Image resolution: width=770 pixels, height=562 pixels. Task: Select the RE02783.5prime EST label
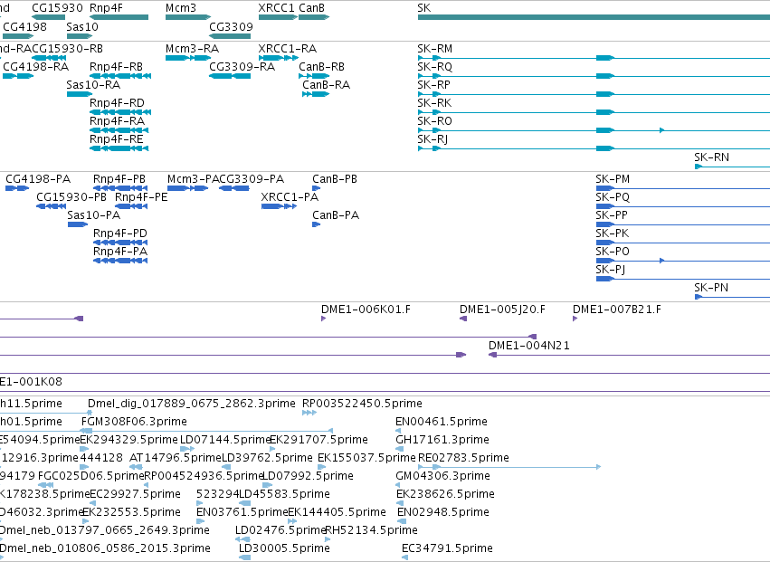click(463, 459)
